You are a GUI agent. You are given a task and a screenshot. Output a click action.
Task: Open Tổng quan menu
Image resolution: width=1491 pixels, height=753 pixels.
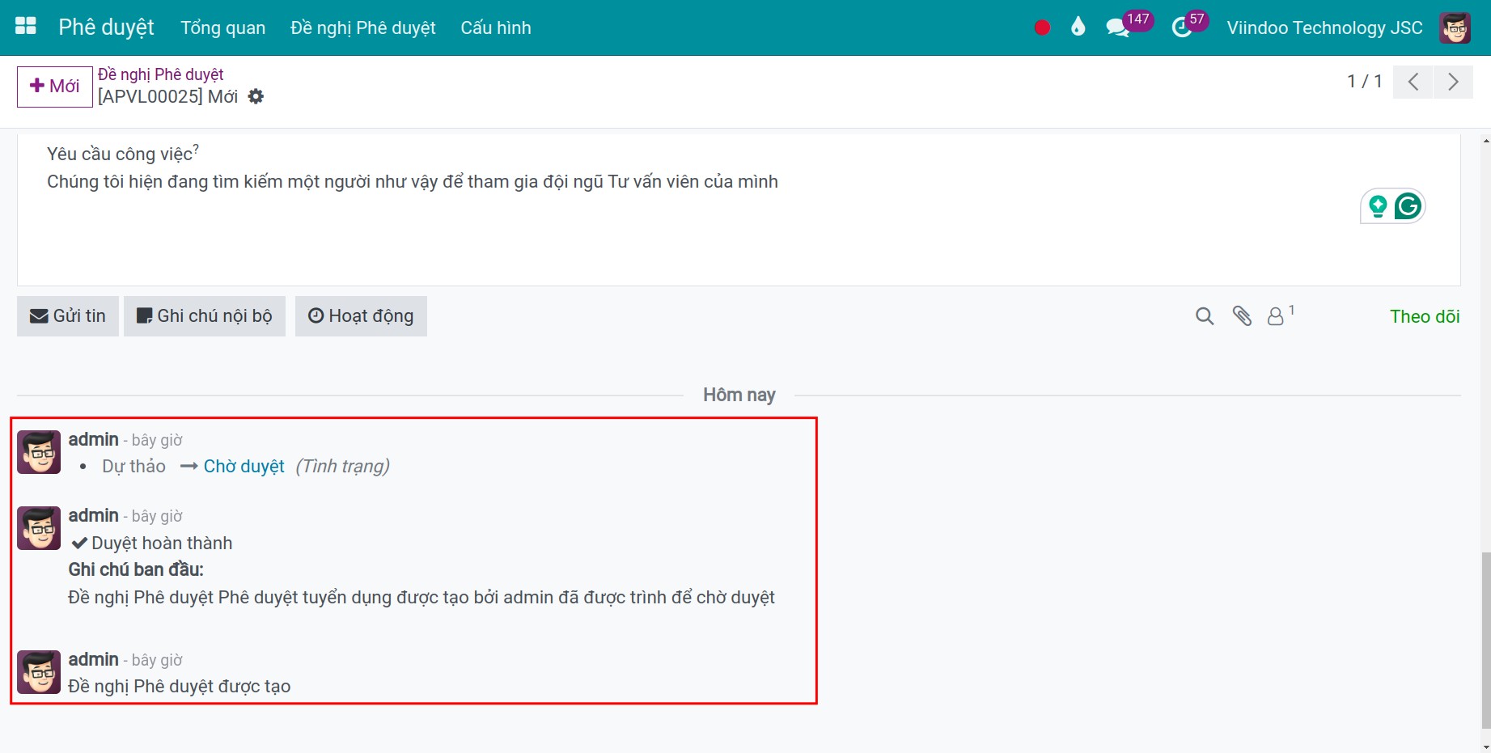point(222,27)
